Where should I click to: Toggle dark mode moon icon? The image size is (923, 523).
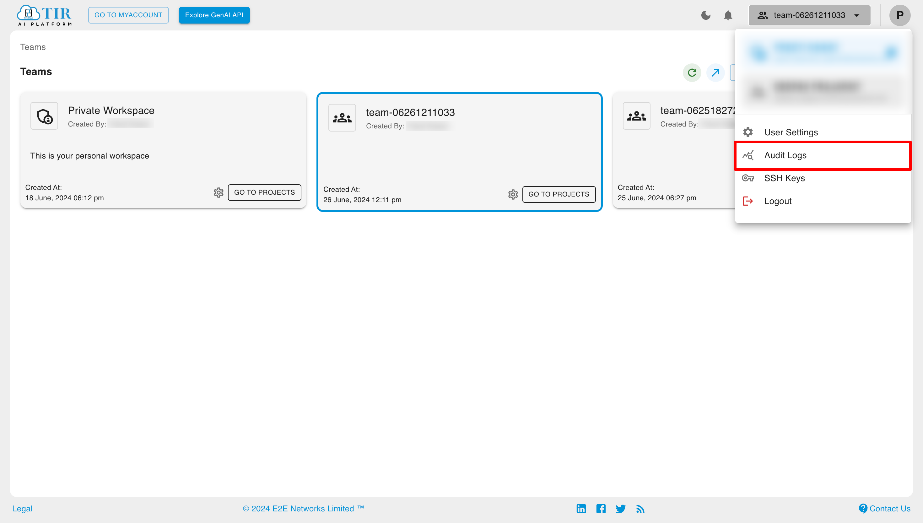(x=706, y=15)
